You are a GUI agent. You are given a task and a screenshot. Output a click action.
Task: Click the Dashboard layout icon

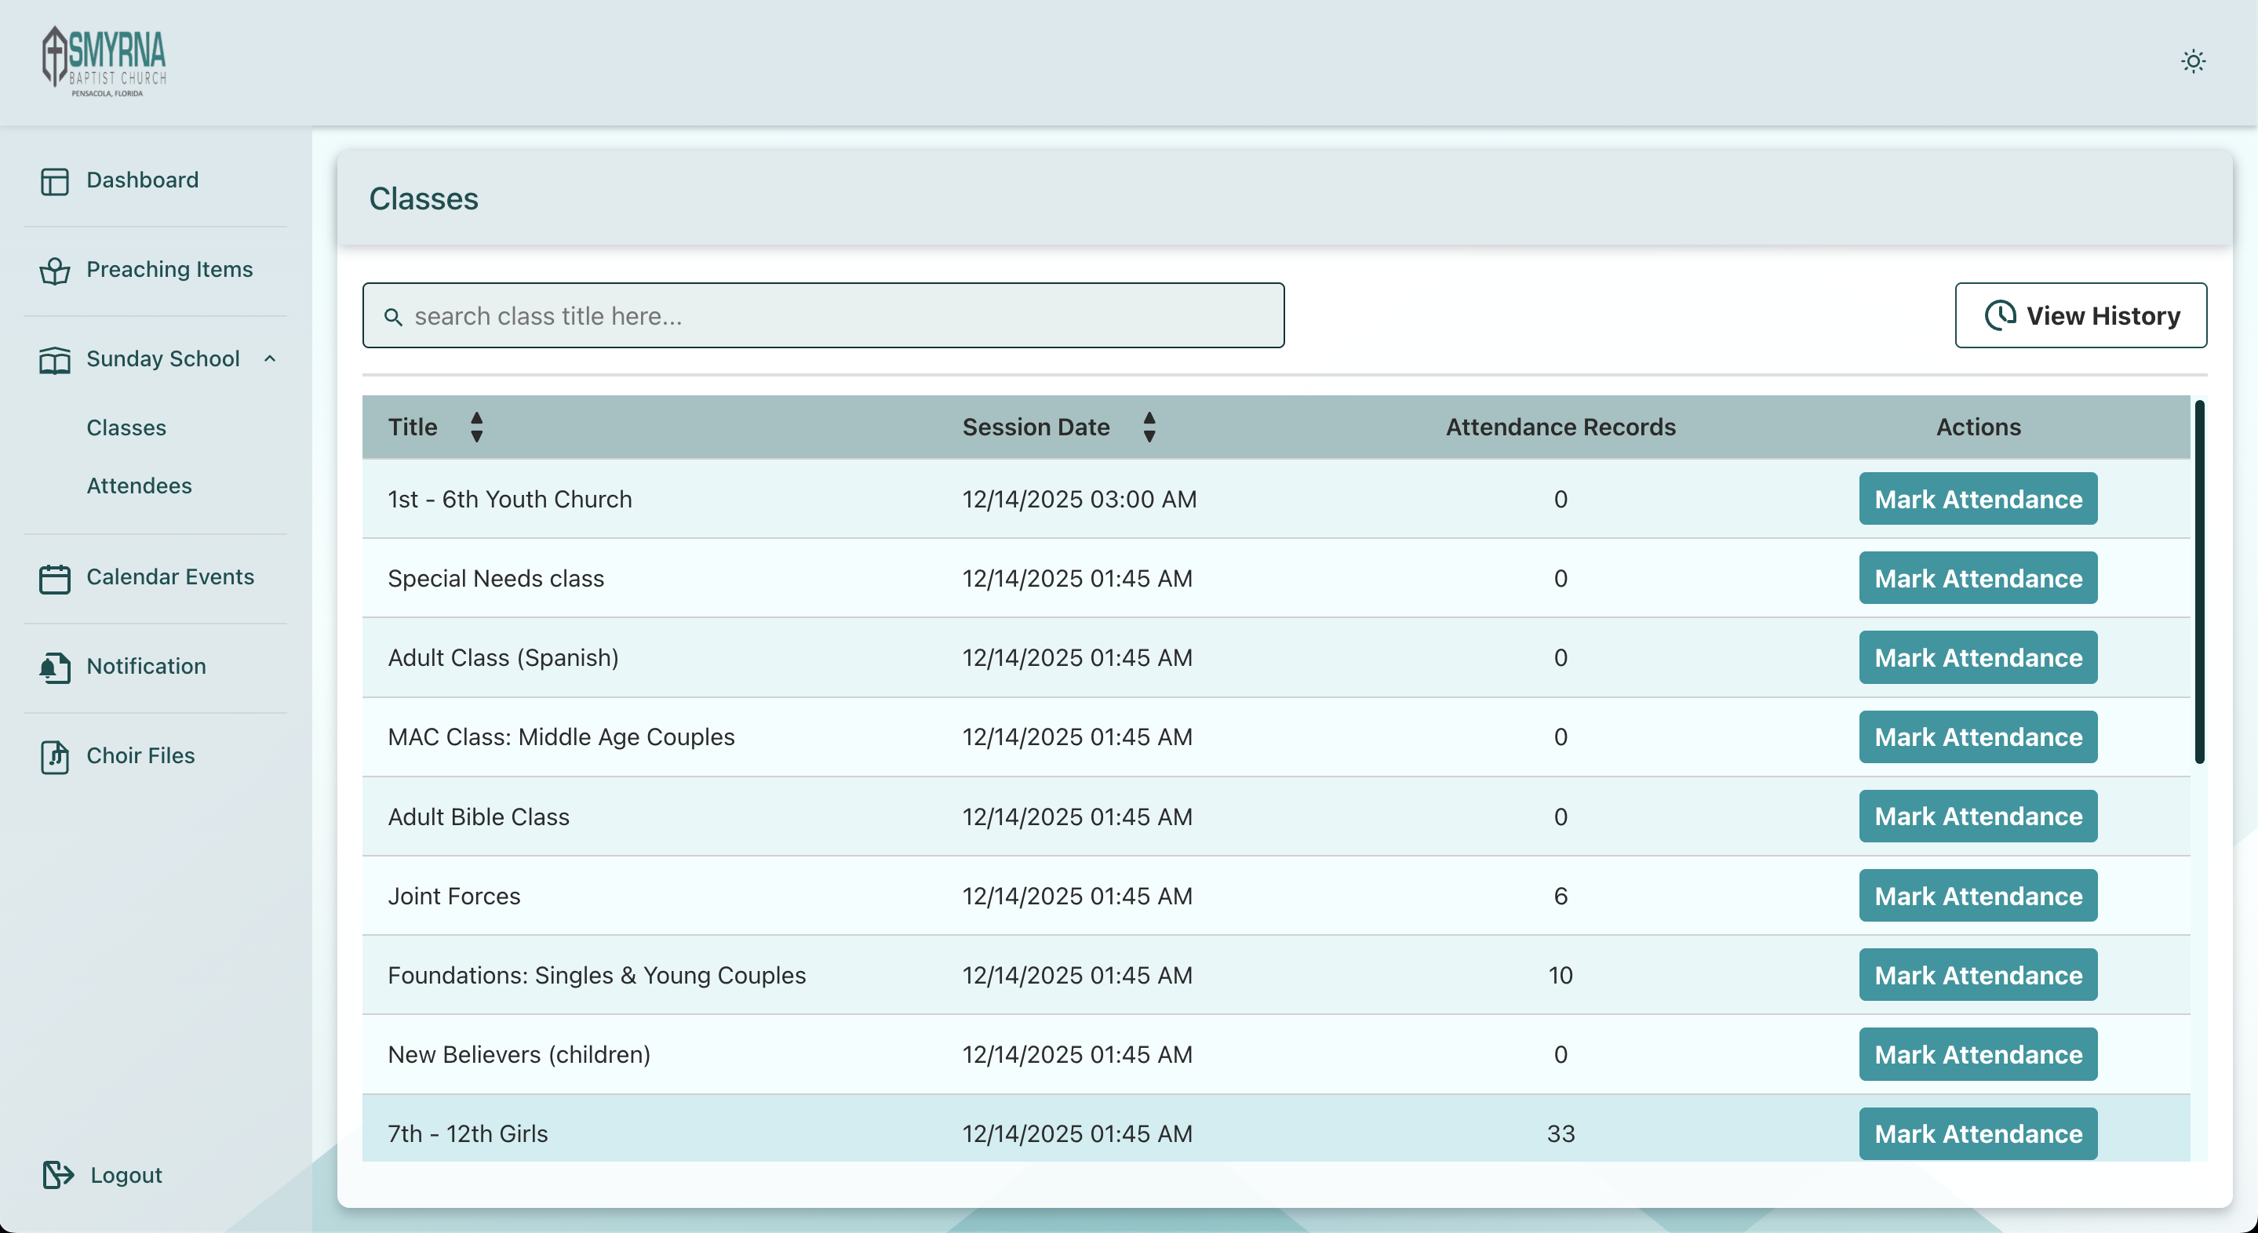(54, 181)
